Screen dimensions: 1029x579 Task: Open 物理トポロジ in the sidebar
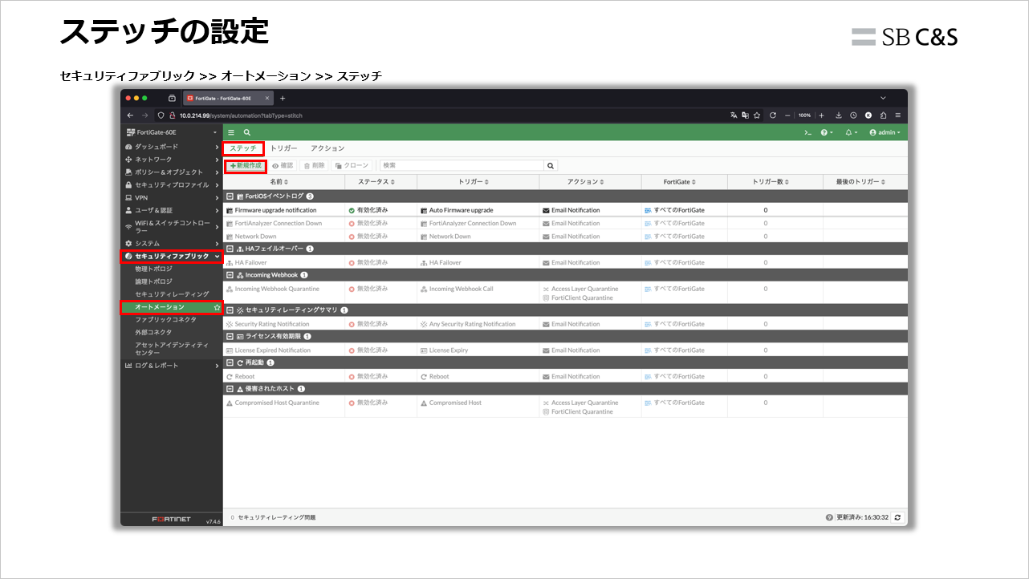tap(153, 269)
